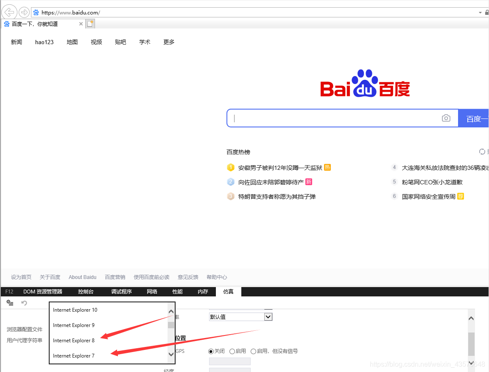Switch to 调试程序 tab

click(121, 291)
